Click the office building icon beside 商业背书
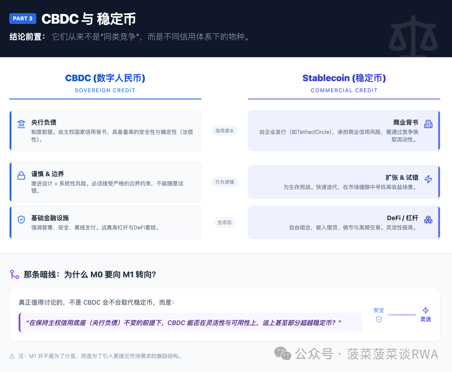The width and height of the screenshot is (452, 372). pos(428,124)
